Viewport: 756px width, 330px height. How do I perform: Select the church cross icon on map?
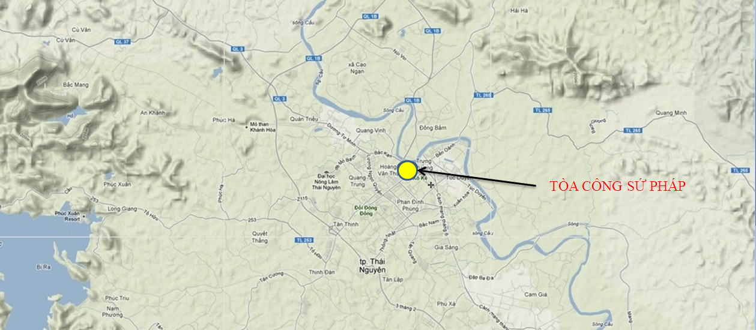(431, 185)
